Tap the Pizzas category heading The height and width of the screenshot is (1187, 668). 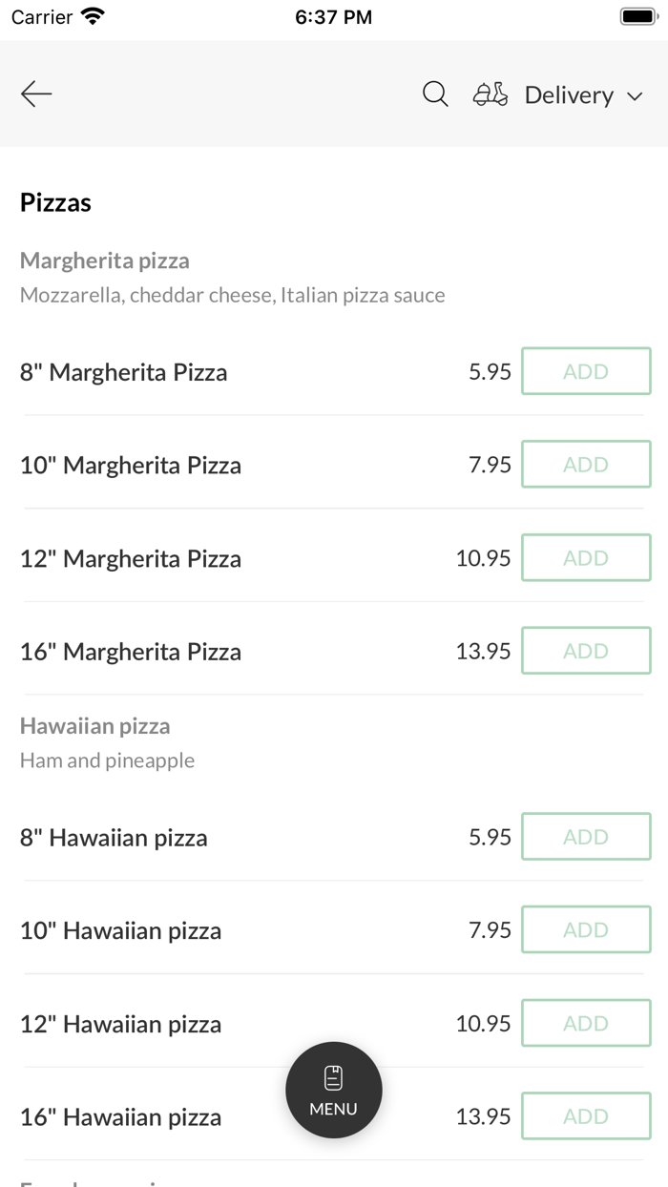pyautogui.click(x=56, y=202)
